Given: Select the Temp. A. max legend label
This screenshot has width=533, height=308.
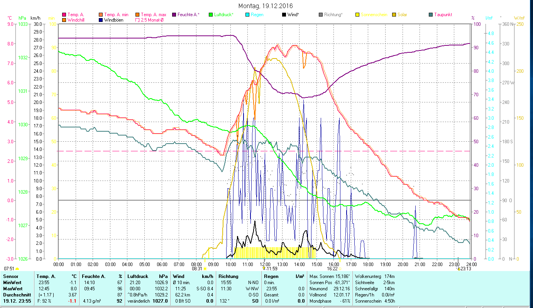Looking at the screenshot, I should (154, 15).
